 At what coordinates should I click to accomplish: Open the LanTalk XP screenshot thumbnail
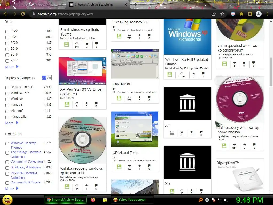(135, 64)
